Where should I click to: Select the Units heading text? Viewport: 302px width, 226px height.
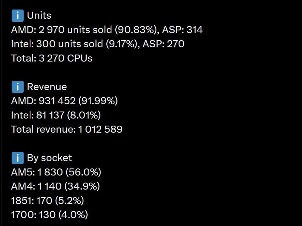(39, 15)
